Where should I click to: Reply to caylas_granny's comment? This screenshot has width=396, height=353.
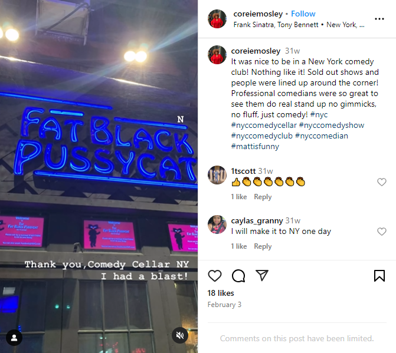click(x=263, y=246)
